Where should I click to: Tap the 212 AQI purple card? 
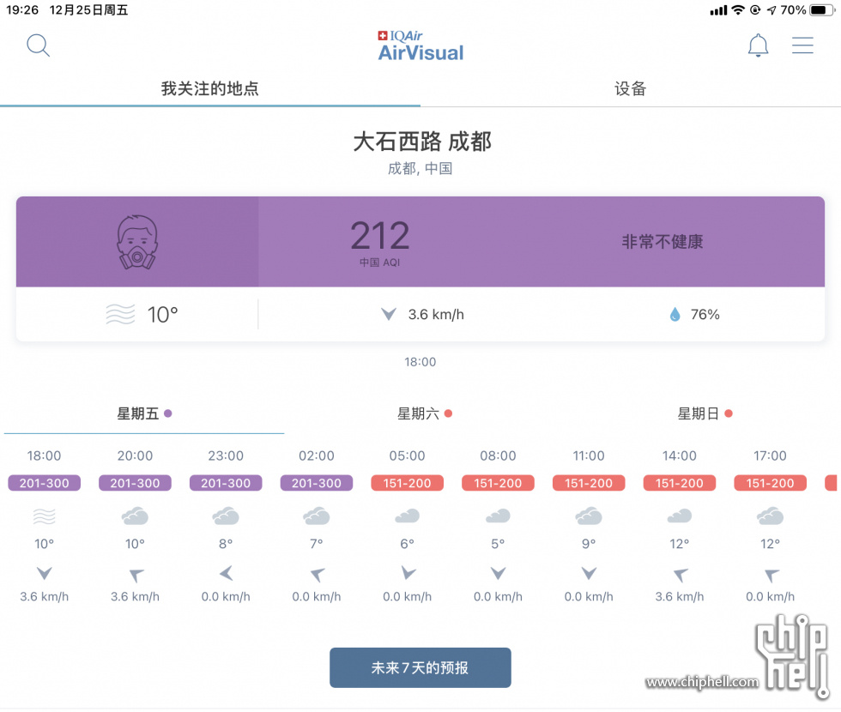pyautogui.click(x=420, y=241)
